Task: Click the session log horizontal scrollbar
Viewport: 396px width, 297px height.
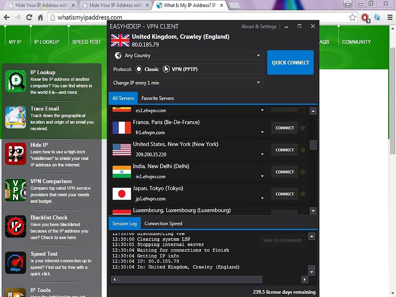Action: pyautogui.click(x=190, y=279)
